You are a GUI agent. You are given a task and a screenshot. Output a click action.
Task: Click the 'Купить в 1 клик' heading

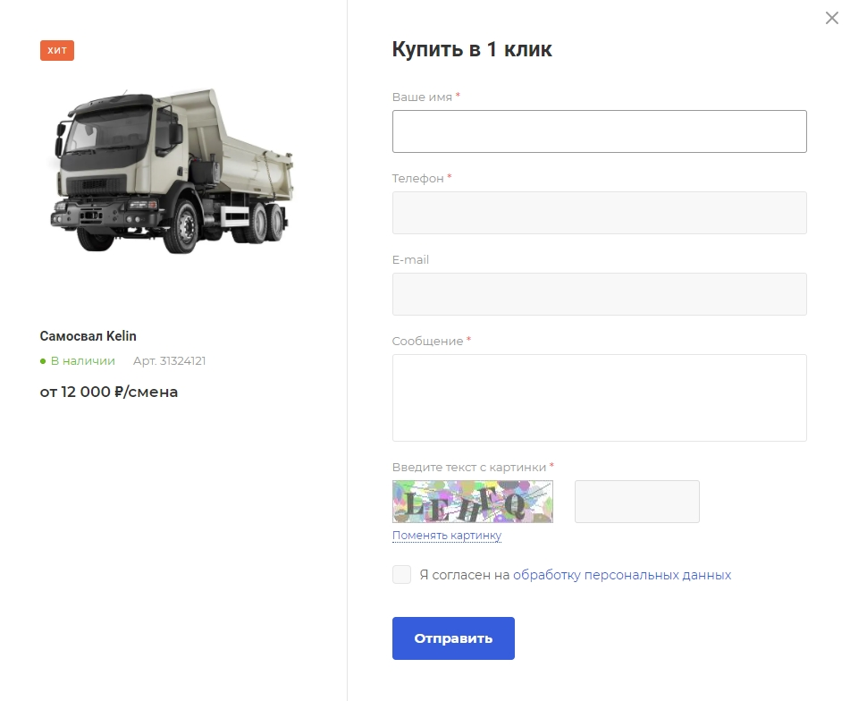point(472,49)
